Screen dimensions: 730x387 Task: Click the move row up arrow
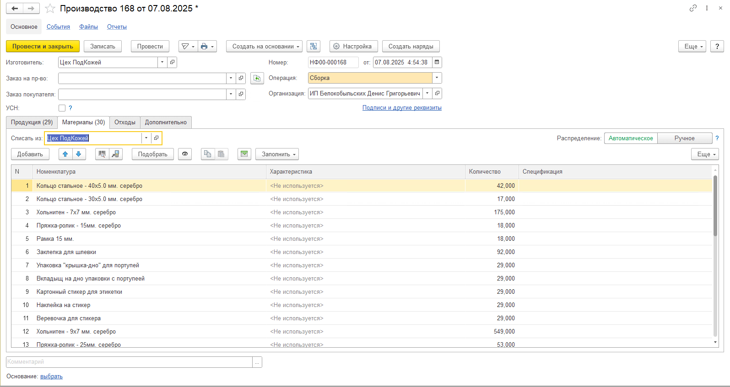tap(65, 154)
